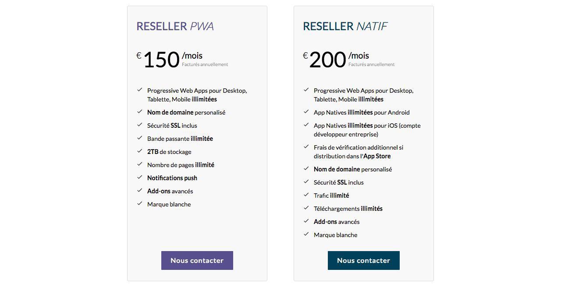
Task: Tap the checkmark next to the App Store verification fee
Action: pyautogui.click(x=306, y=147)
